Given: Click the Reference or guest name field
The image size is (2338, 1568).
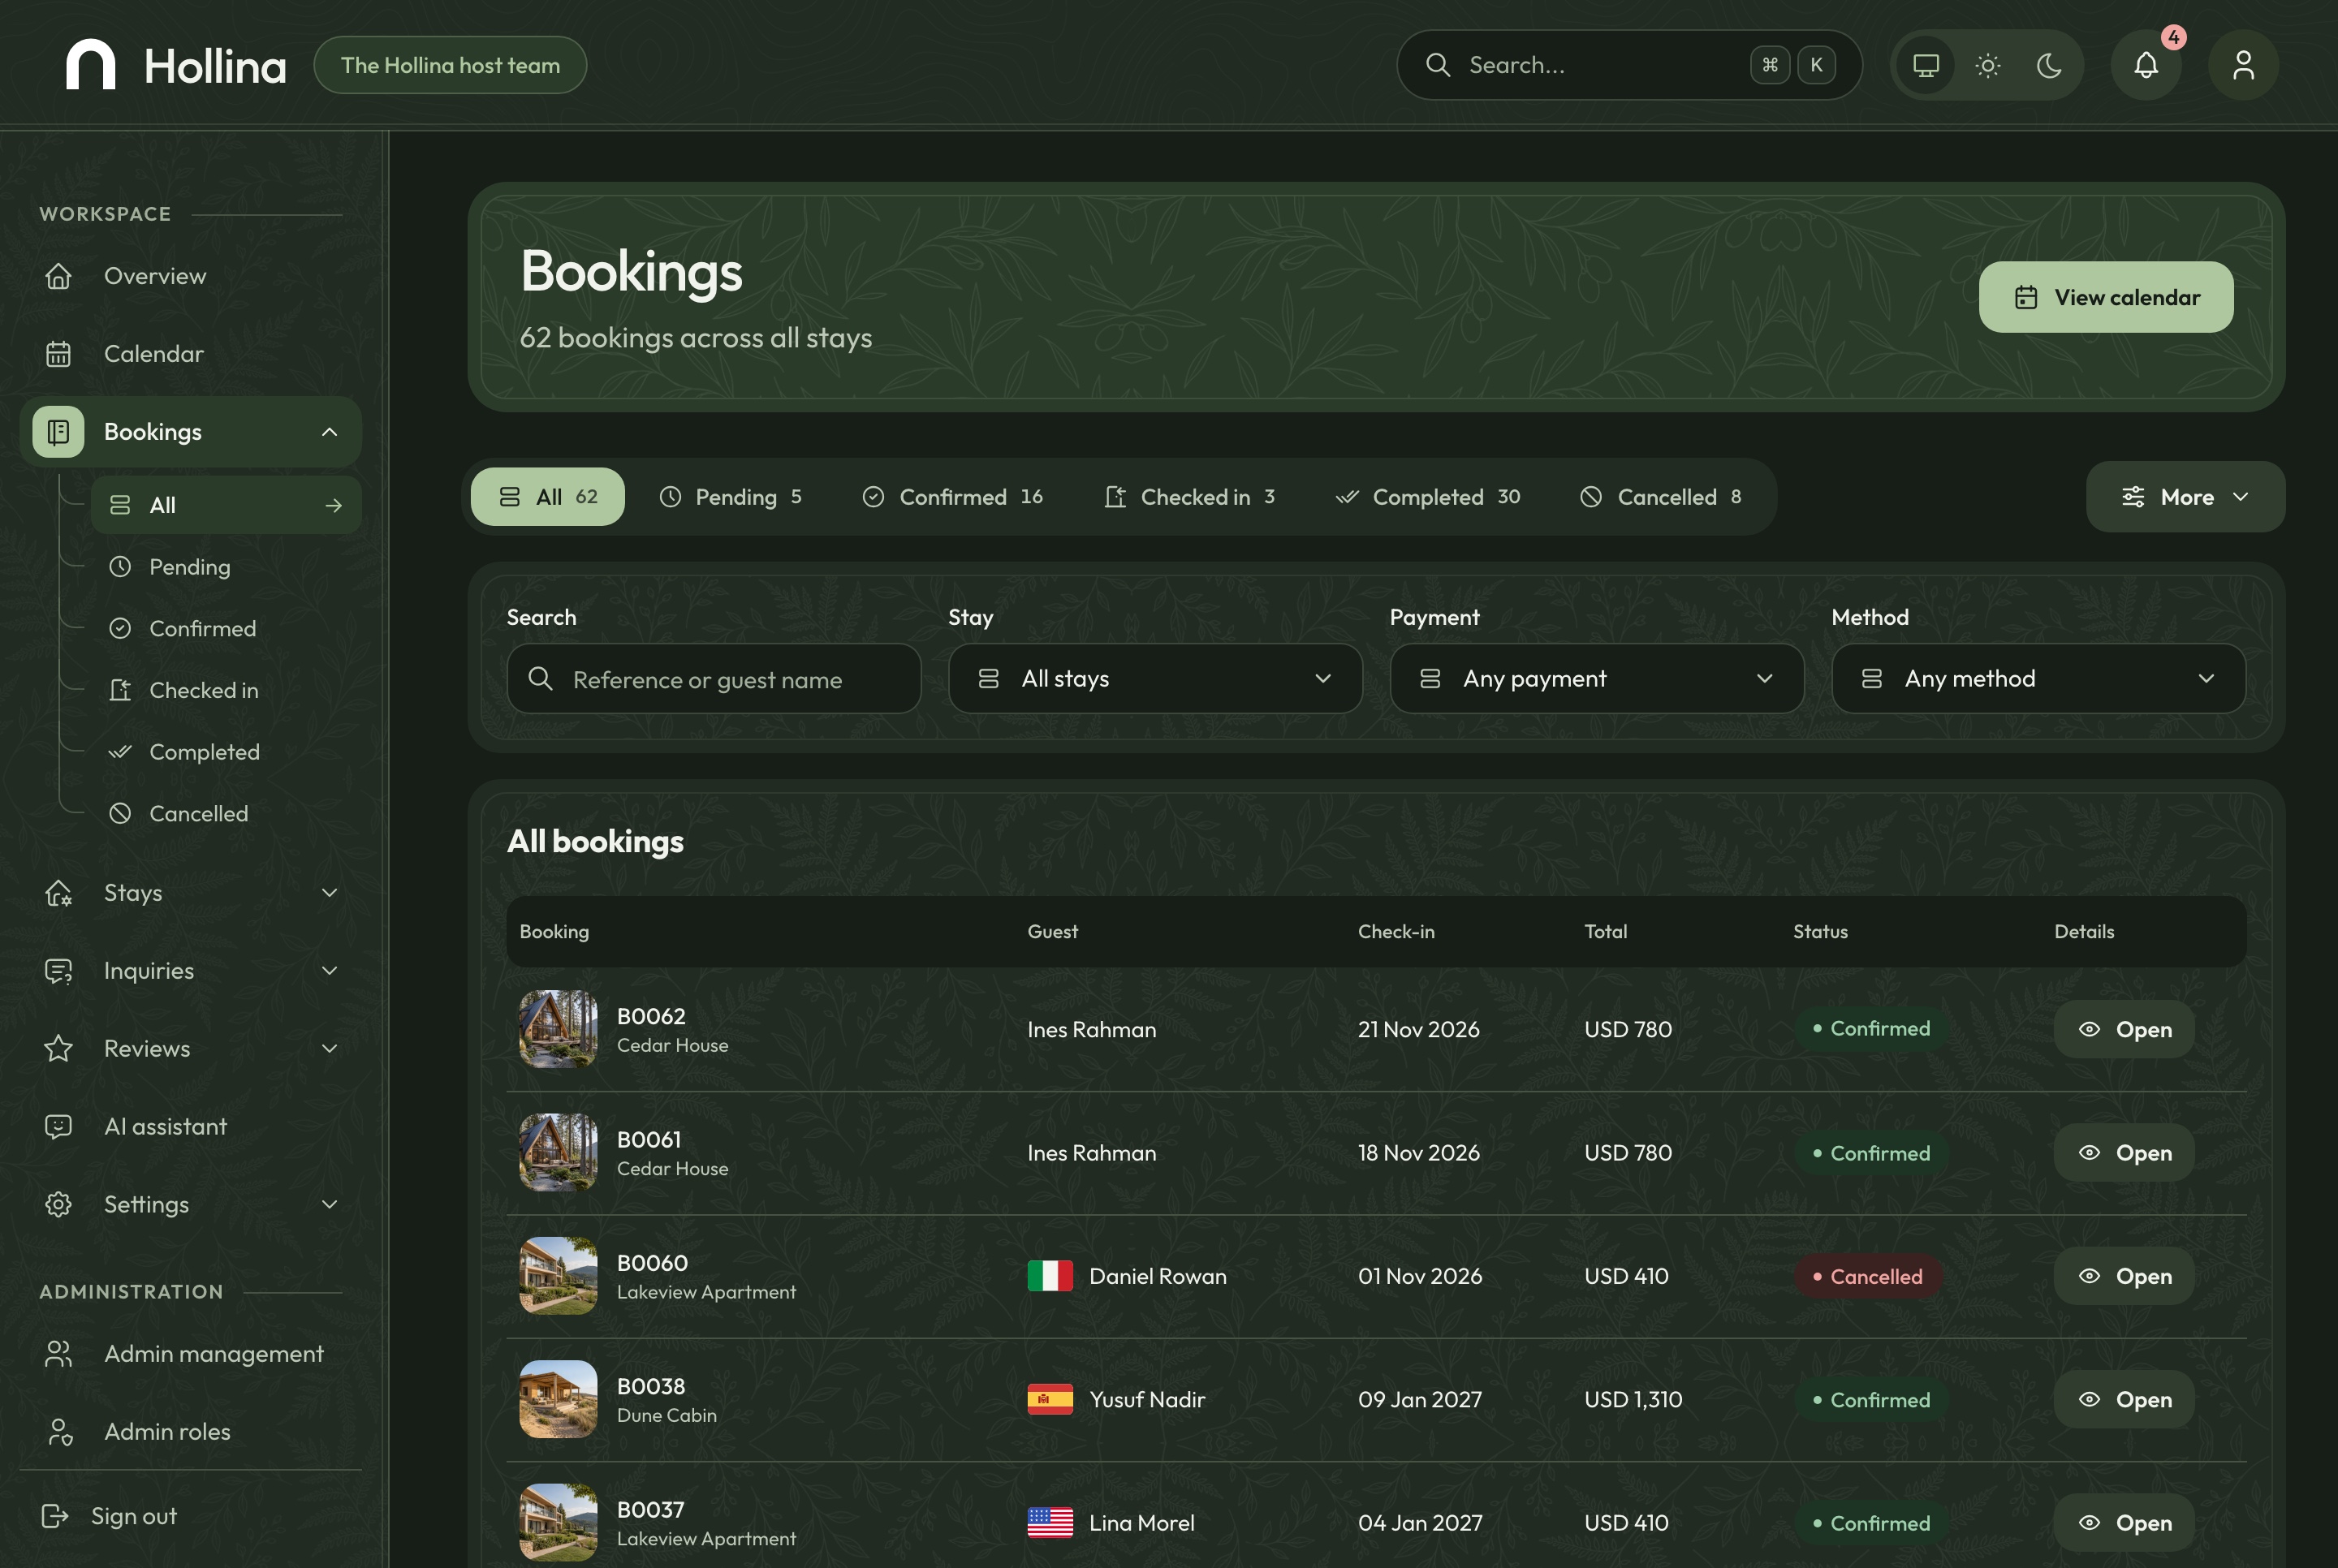Looking at the screenshot, I should coord(714,679).
